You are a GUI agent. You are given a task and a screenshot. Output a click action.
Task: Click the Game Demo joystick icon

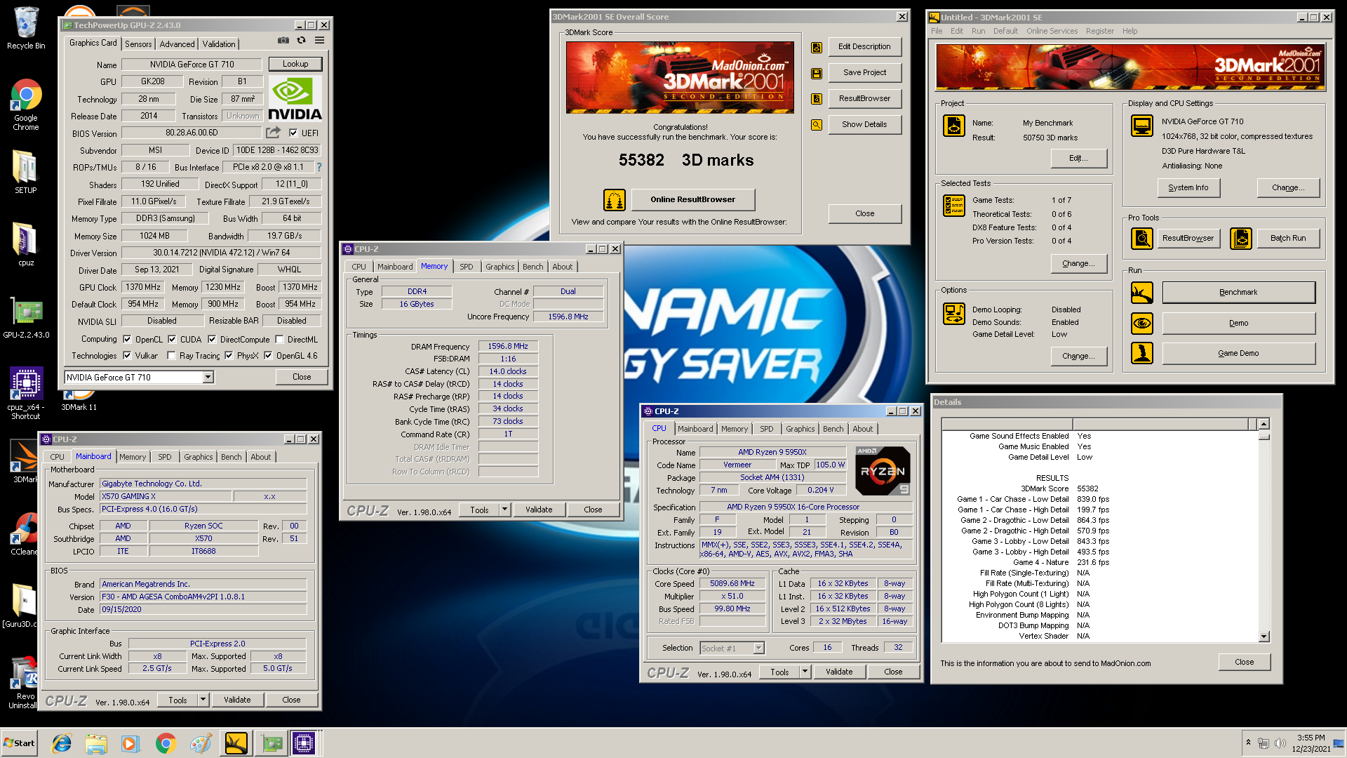[x=1142, y=353]
